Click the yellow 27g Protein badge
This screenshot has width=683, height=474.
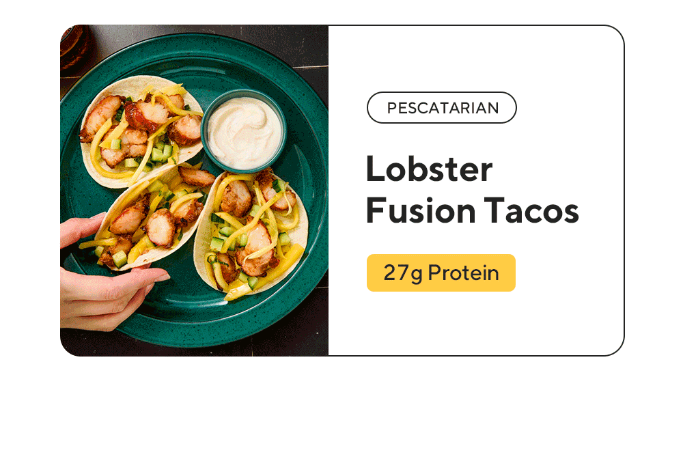[441, 273]
